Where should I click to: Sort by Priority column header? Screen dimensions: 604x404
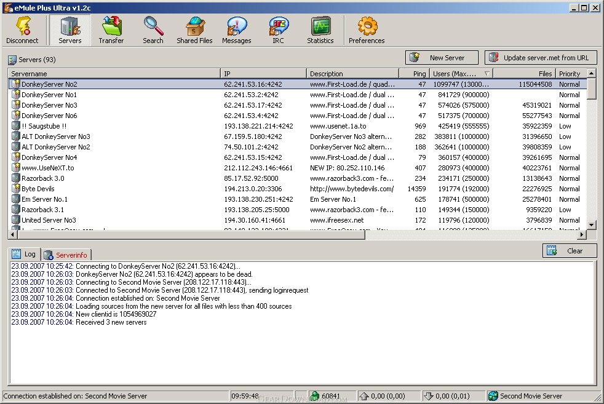coord(571,74)
